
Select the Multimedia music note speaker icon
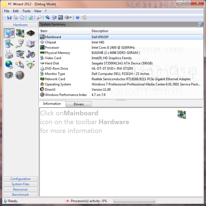[31, 54]
